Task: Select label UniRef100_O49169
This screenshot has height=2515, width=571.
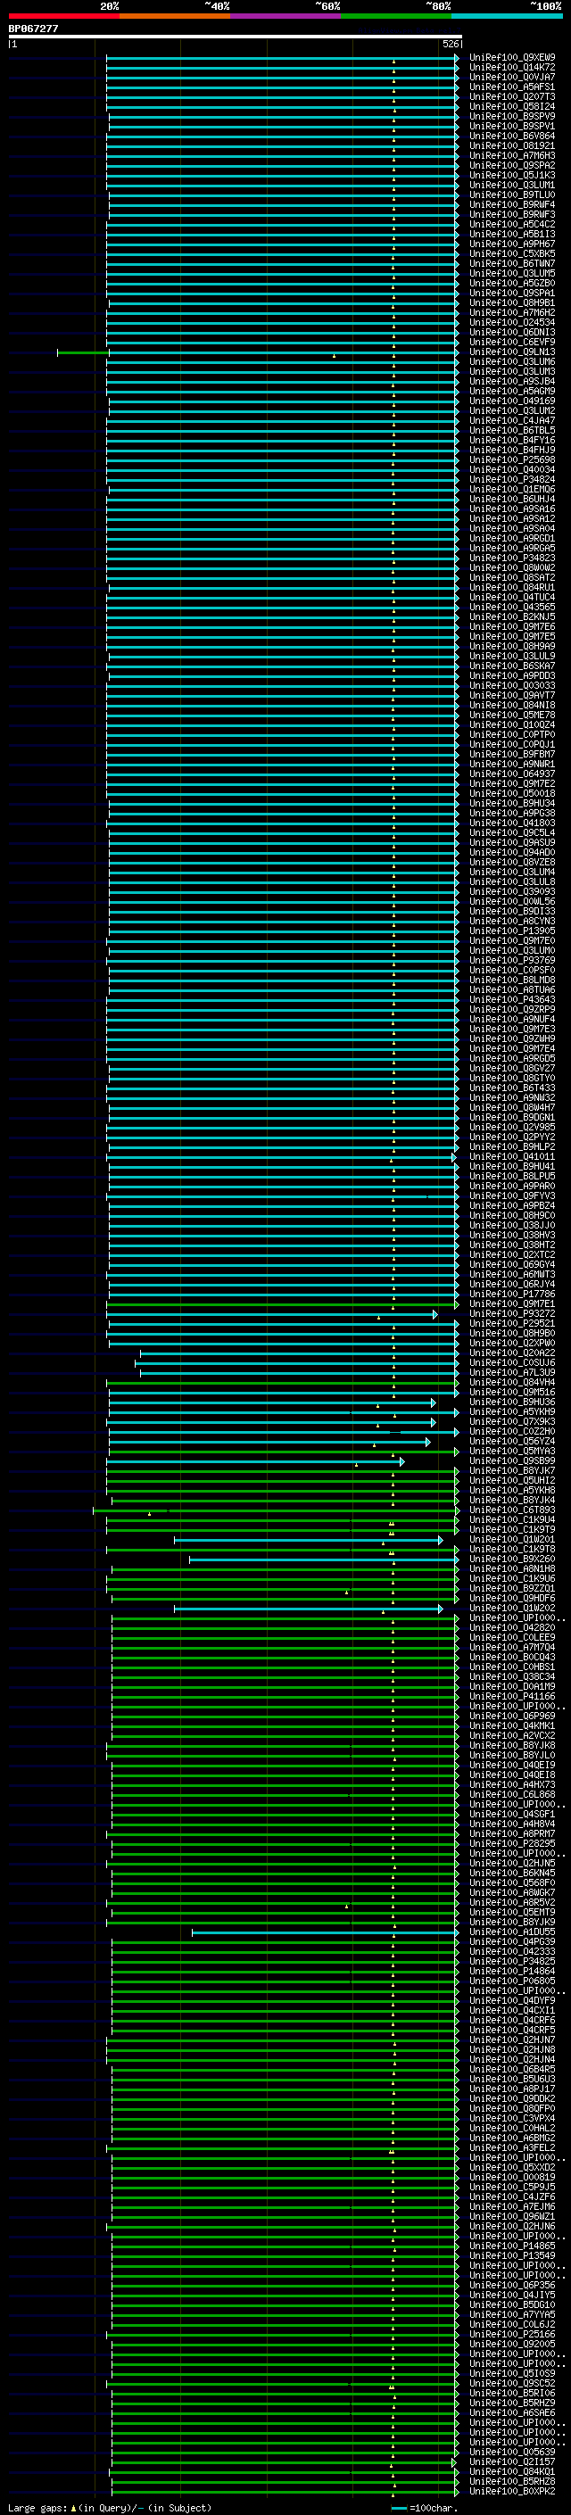Action: click(512, 401)
